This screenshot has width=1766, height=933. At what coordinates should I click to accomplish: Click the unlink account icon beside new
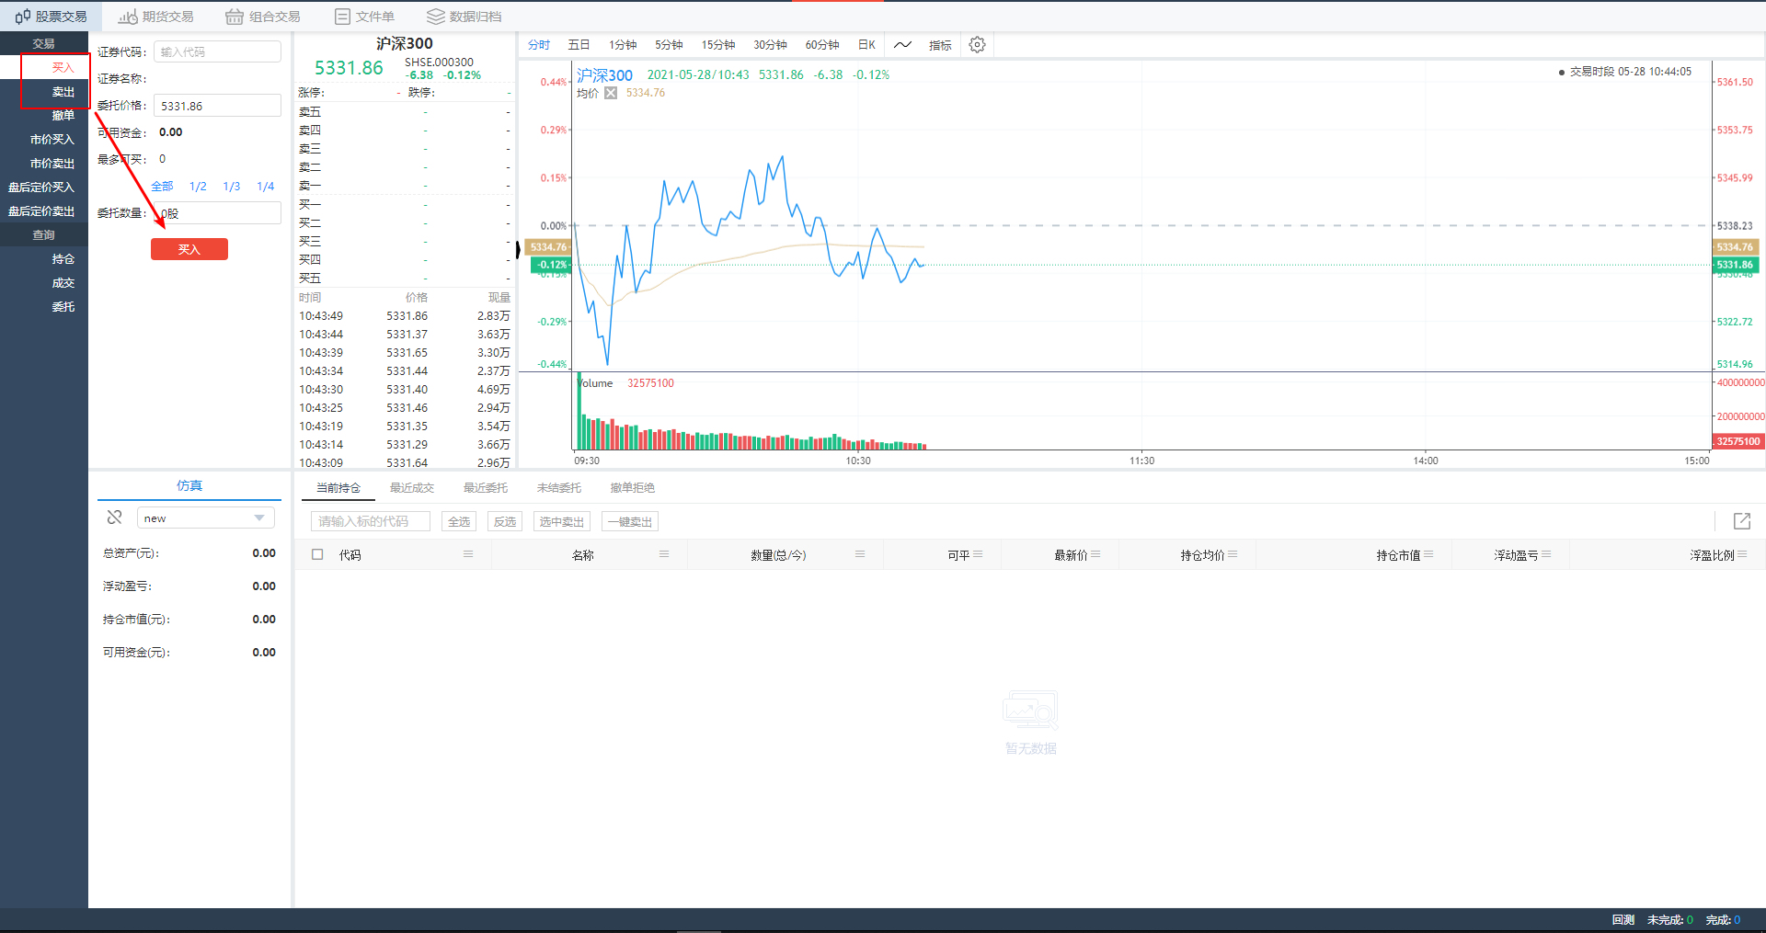(114, 518)
